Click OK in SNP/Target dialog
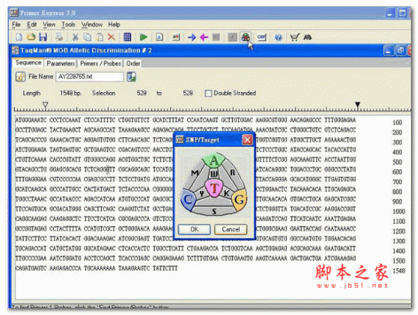The width and height of the screenshot is (418, 315). tap(194, 229)
